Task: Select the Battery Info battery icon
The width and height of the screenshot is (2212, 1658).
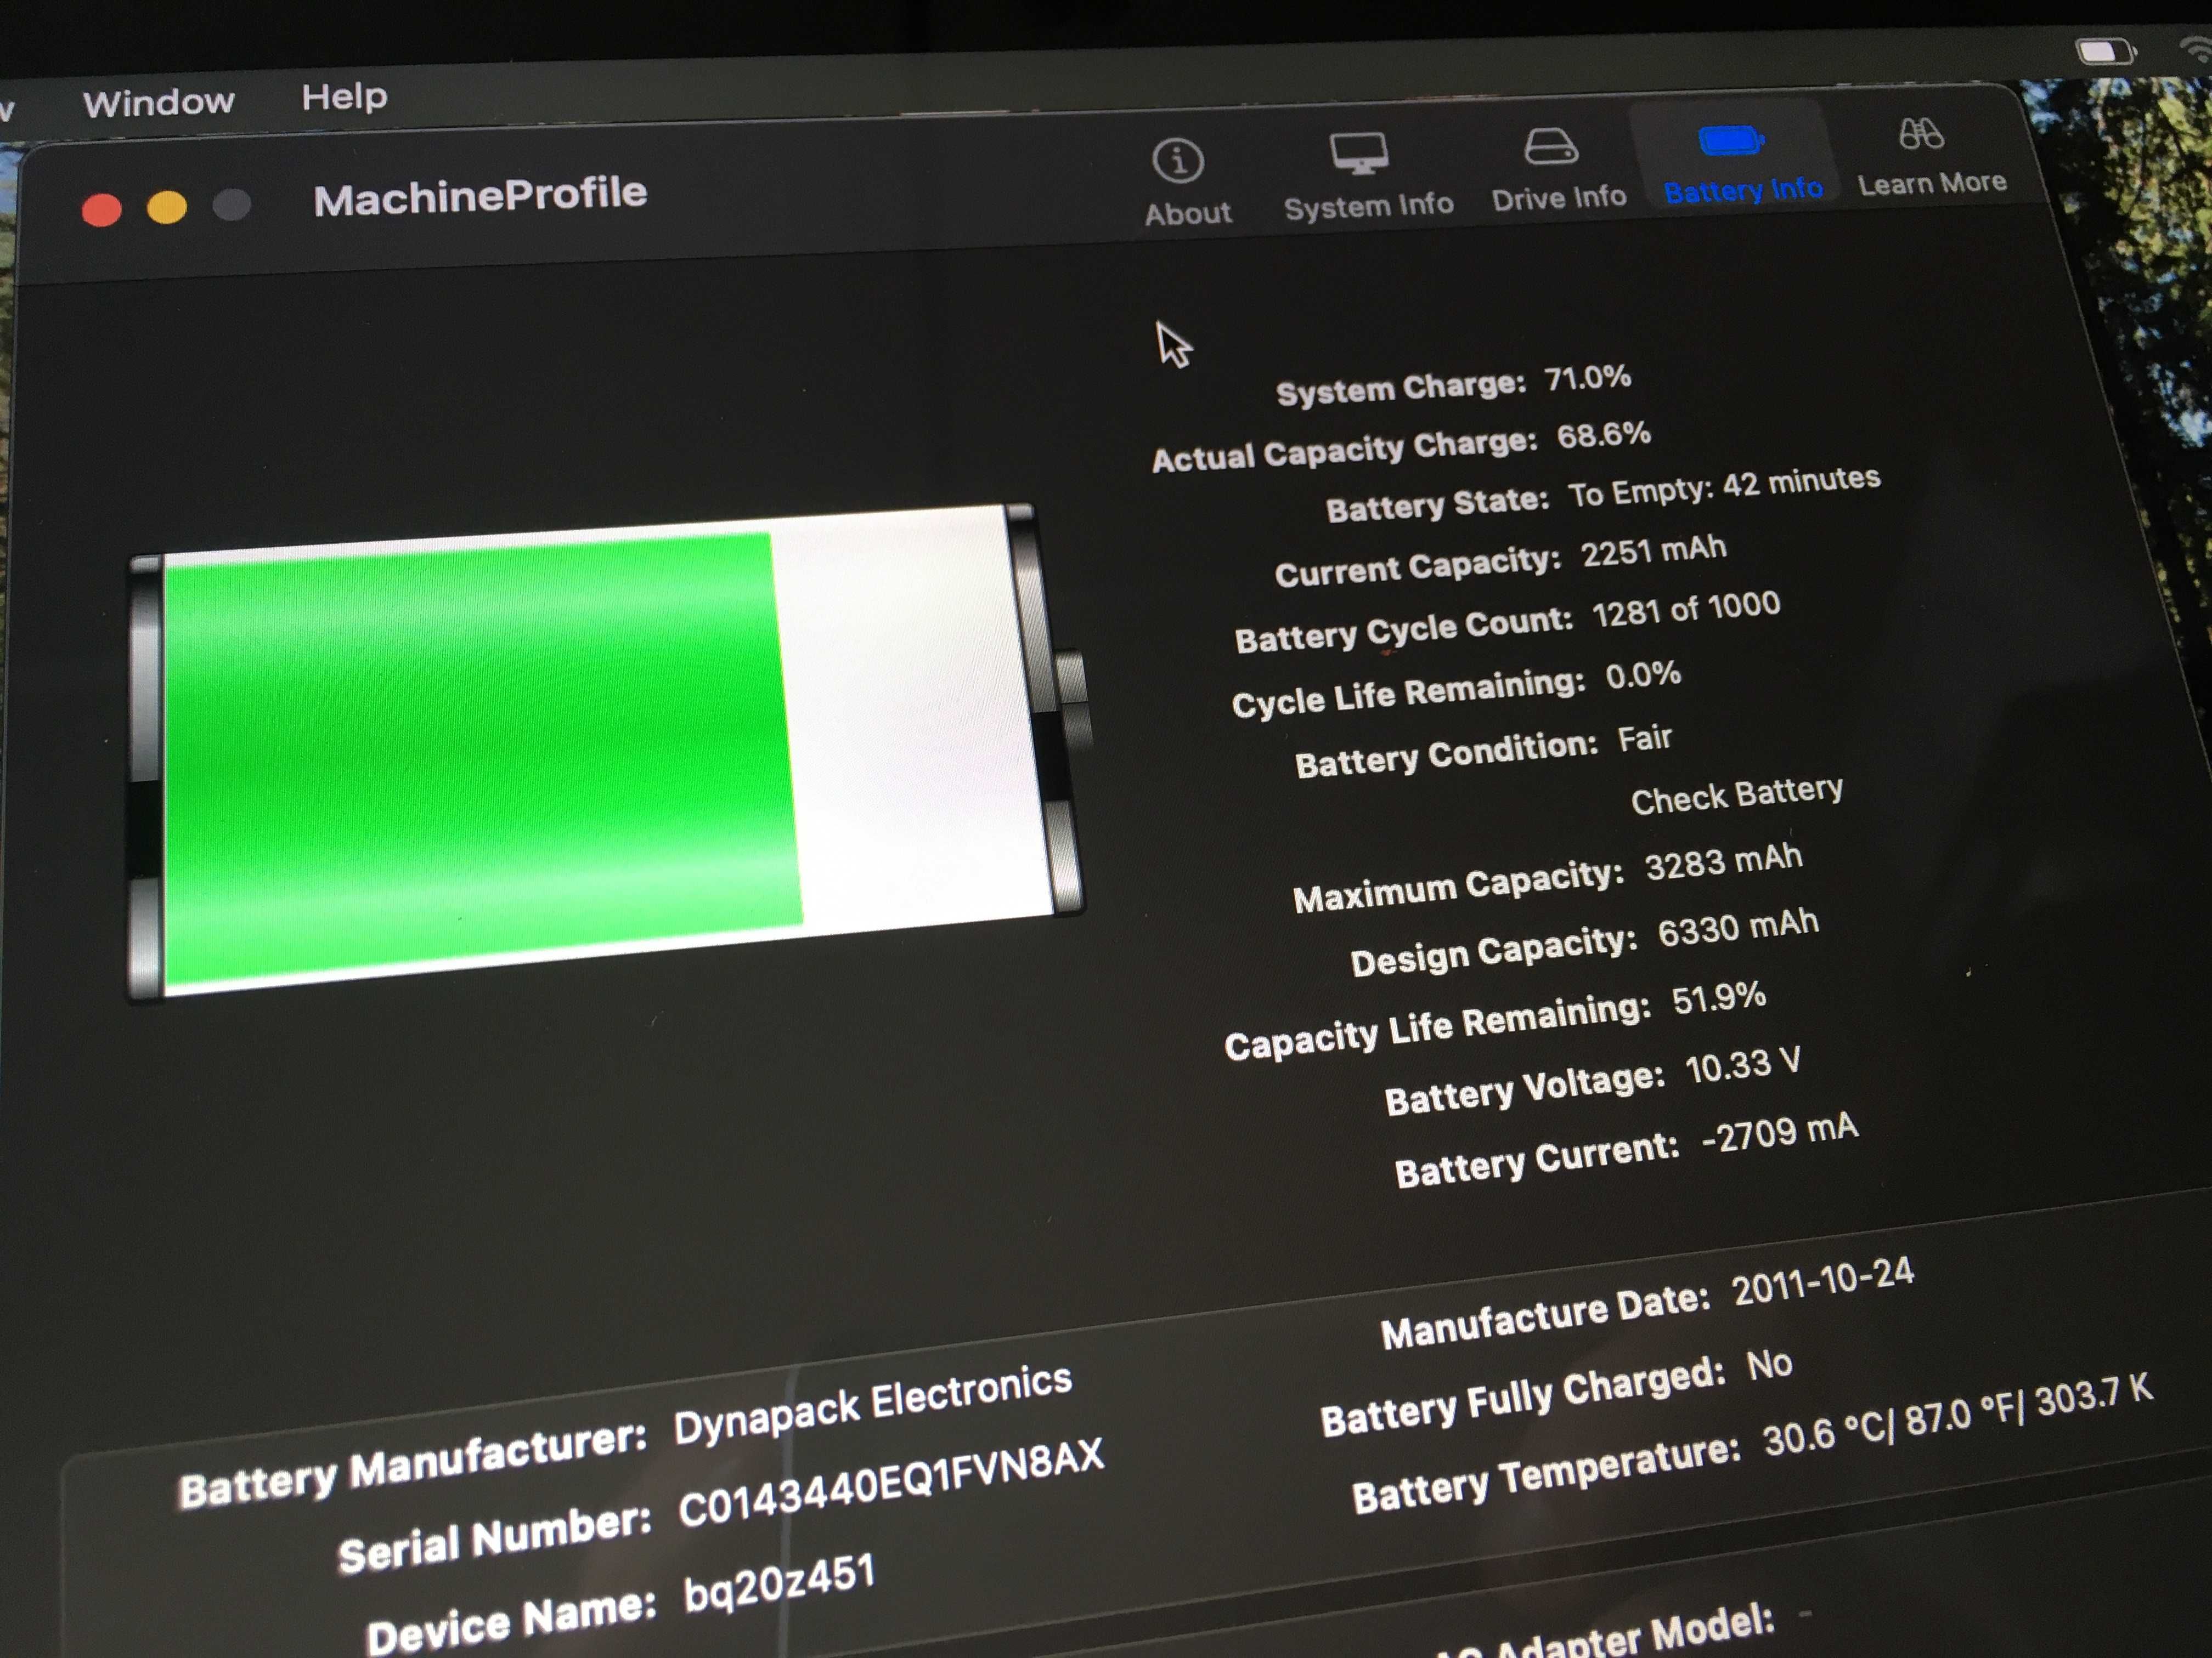Action: pos(1730,140)
